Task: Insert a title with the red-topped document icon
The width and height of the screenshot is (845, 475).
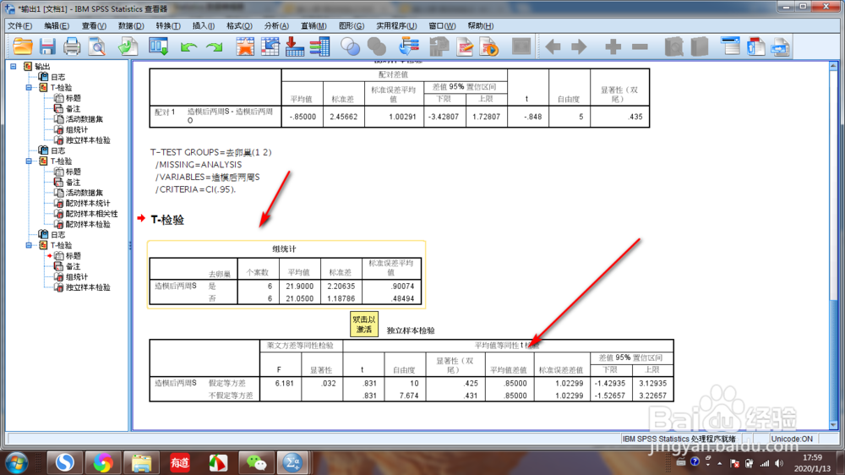Action: 756,46
